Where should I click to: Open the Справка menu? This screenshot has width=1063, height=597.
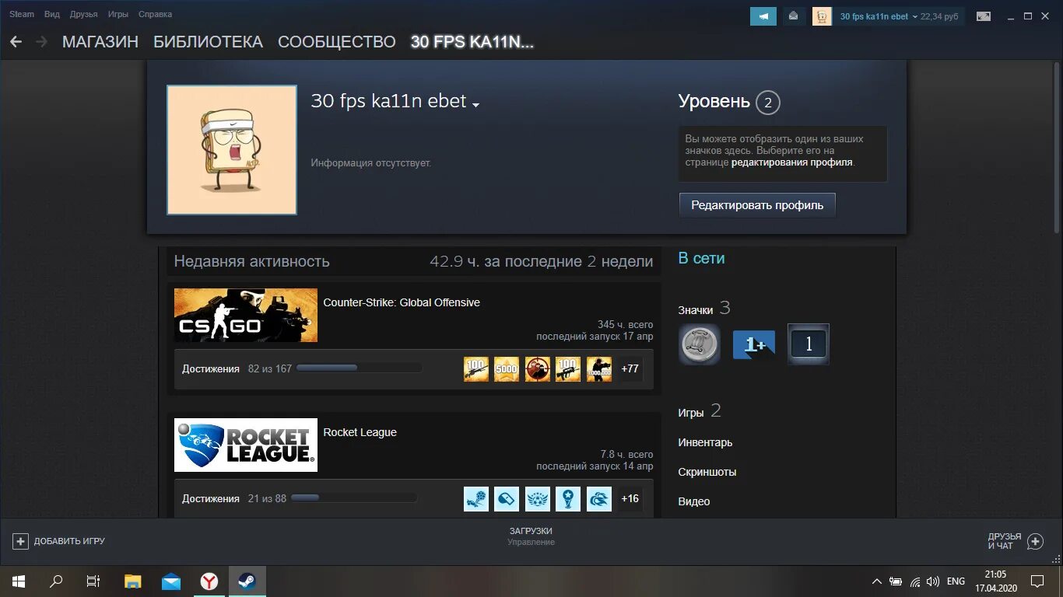(155, 14)
